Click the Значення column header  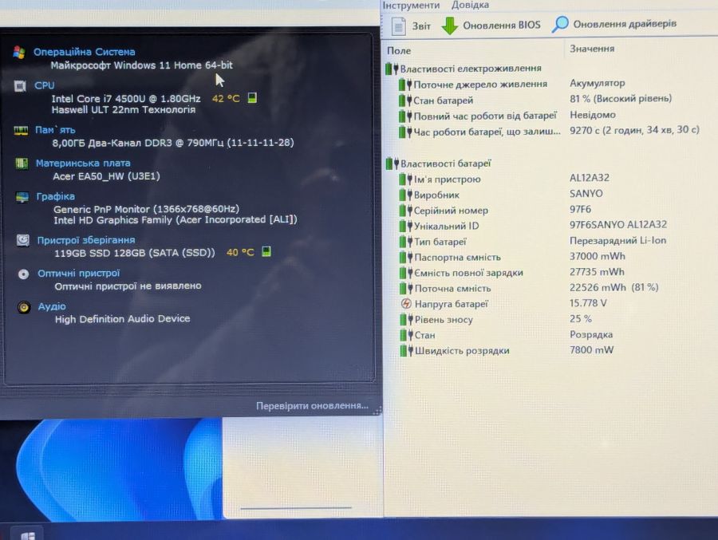pos(592,49)
